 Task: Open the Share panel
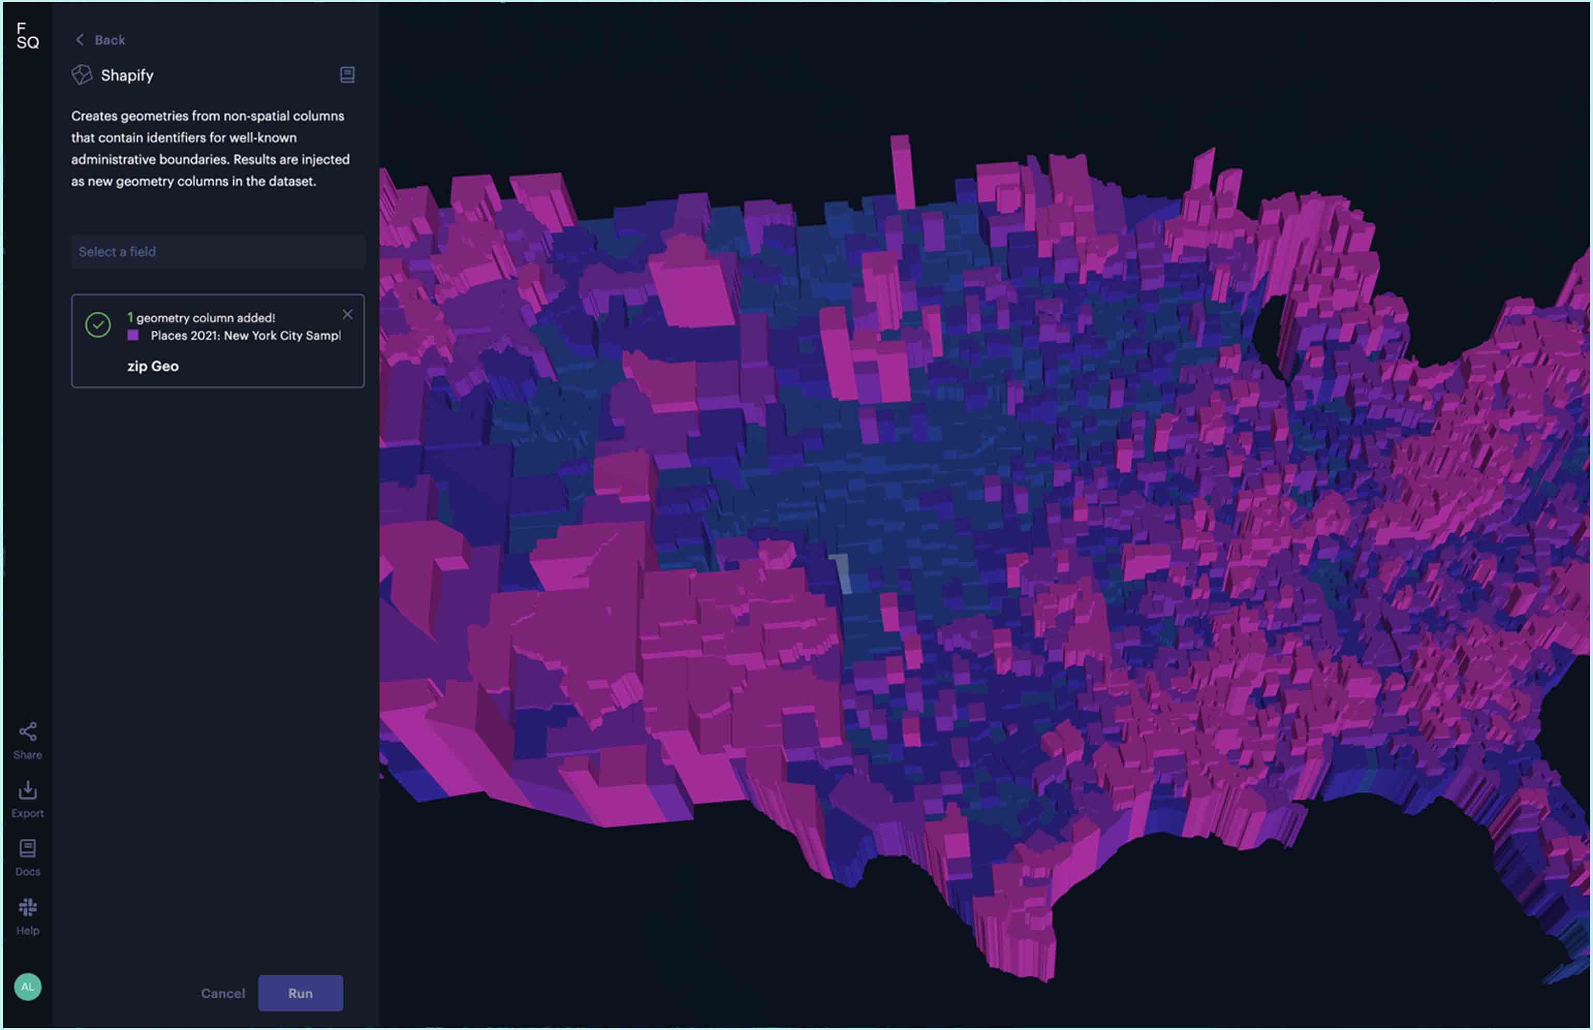click(x=27, y=741)
